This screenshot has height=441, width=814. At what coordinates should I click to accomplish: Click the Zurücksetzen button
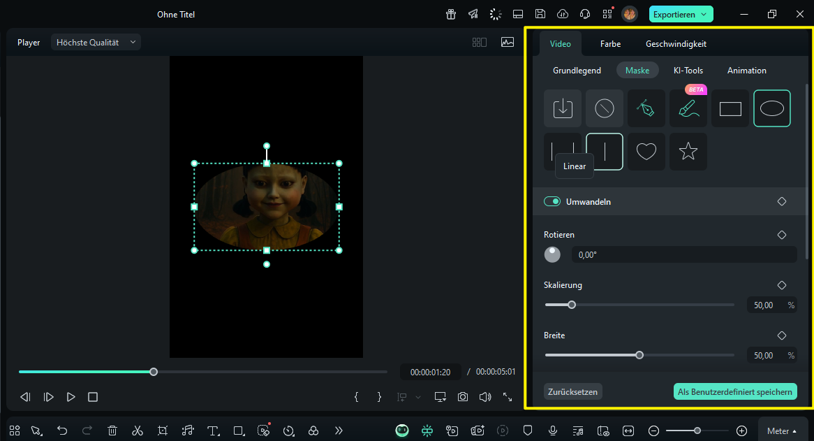572,392
